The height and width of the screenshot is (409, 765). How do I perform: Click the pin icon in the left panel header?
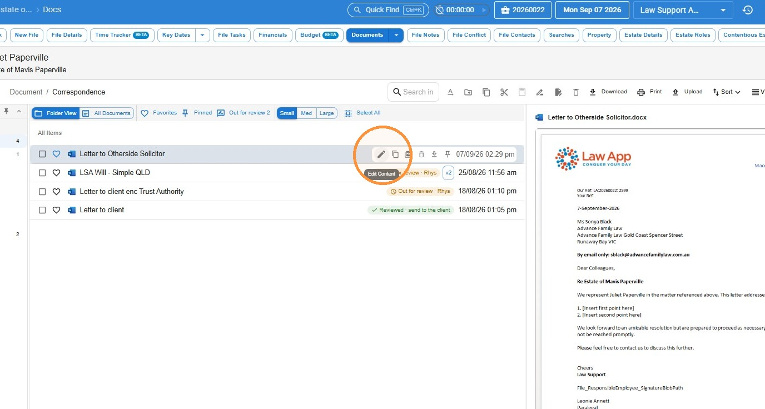click(6, 112)
